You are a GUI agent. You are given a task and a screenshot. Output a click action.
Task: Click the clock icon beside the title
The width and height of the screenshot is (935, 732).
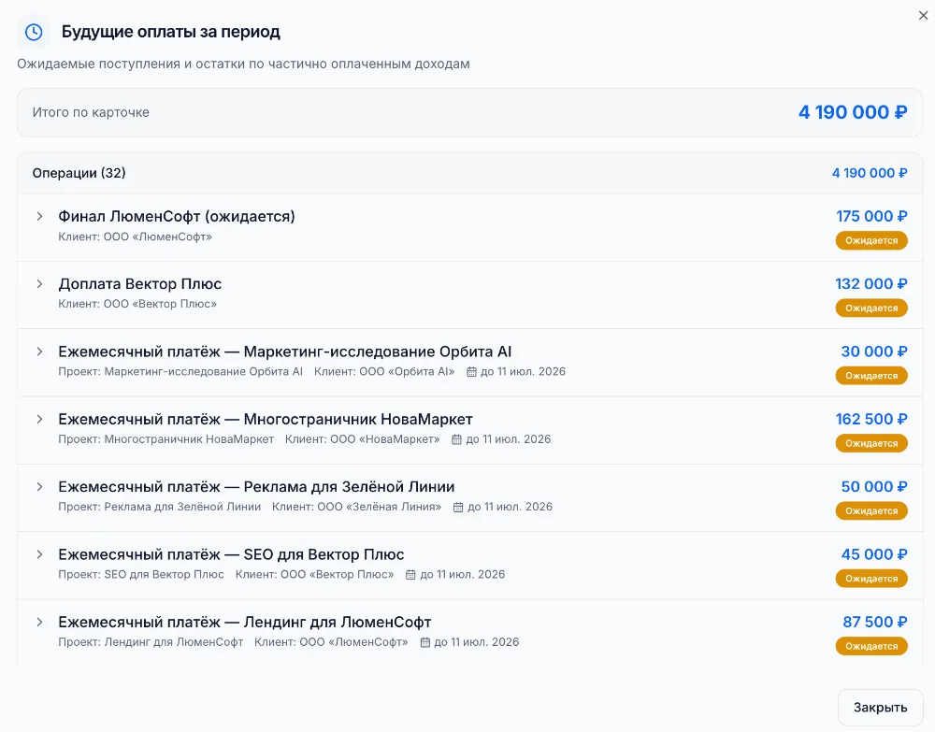(34, 32)
